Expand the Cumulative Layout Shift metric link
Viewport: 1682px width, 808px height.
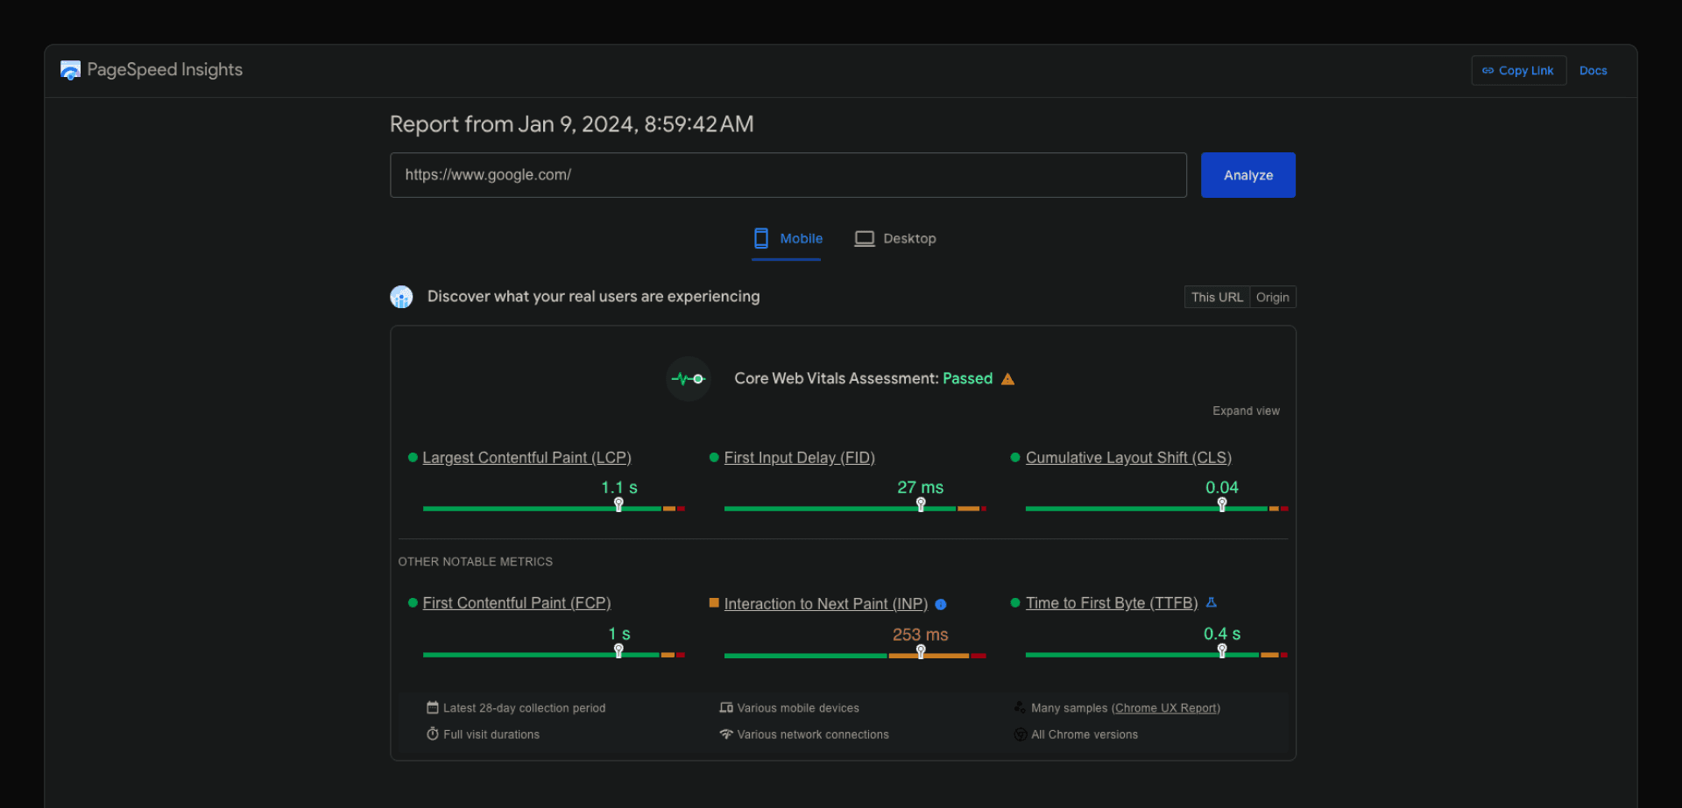(x=1128, y=457)
